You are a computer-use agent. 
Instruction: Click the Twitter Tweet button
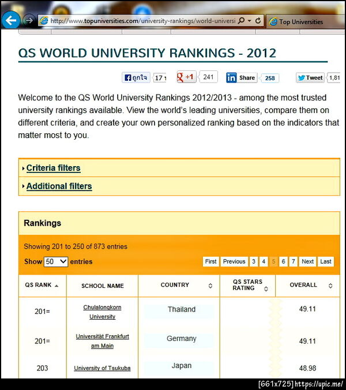310,78
